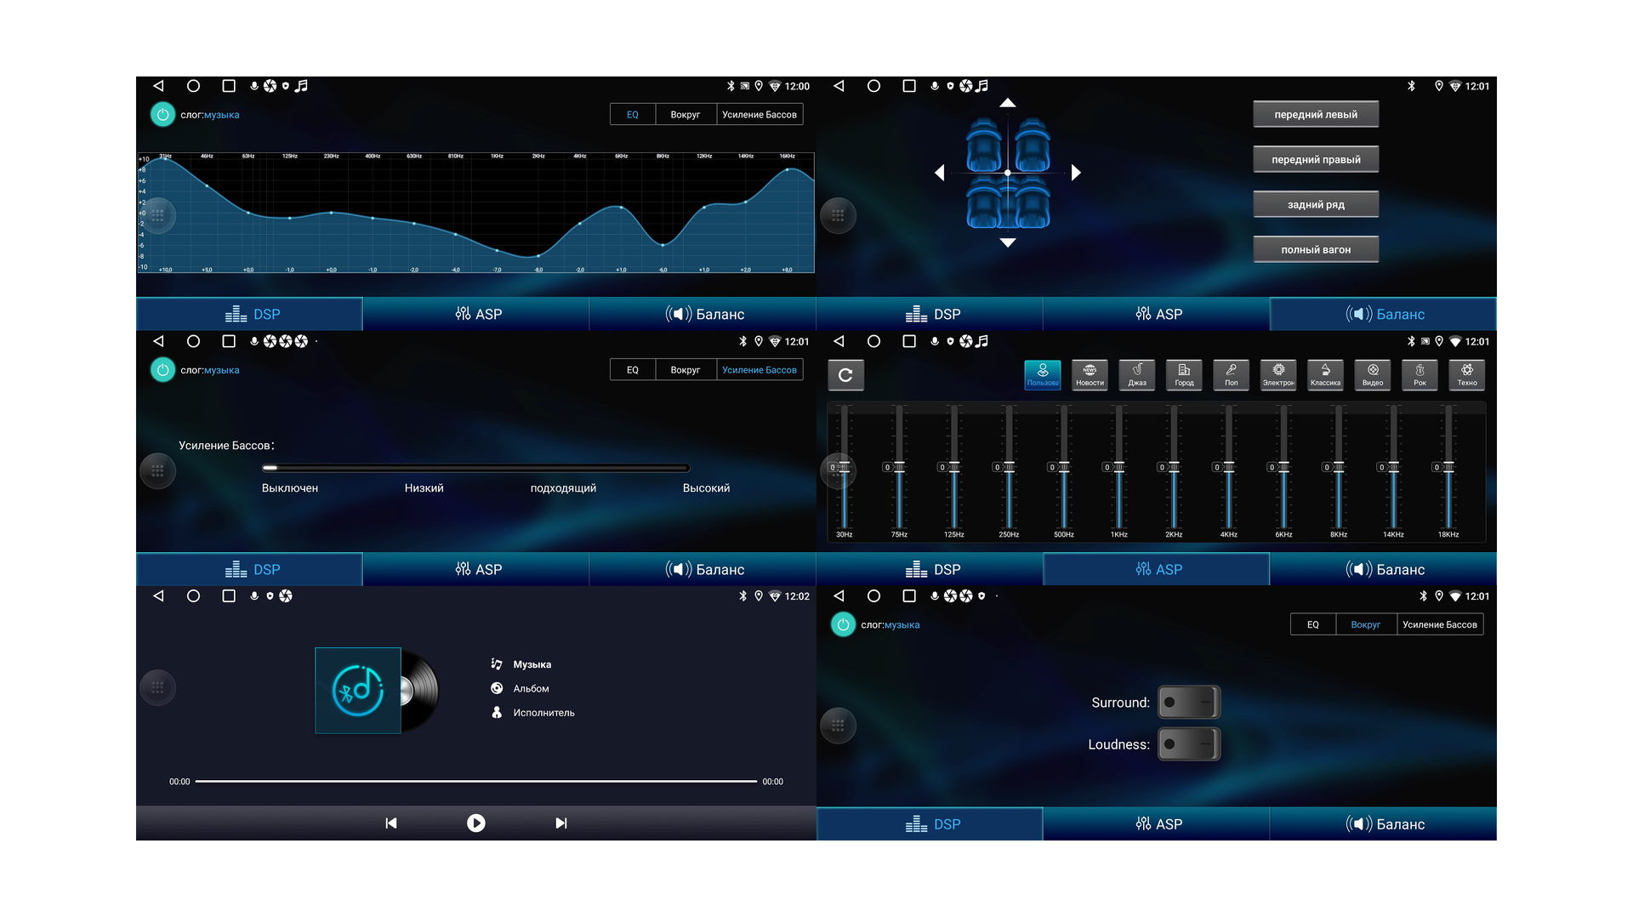Move balance forward with the up arrow
This screenshot has width=1633, height=917.
[x=1008, y=103]
